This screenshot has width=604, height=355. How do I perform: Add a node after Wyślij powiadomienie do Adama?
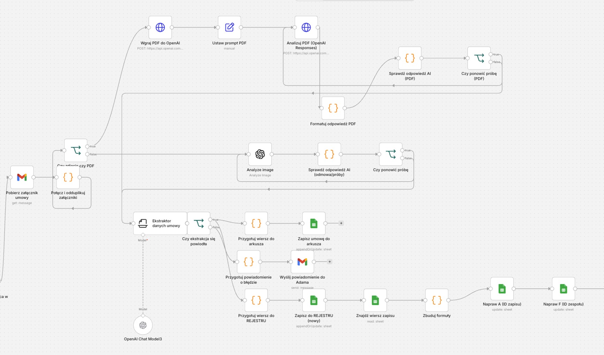329,261
